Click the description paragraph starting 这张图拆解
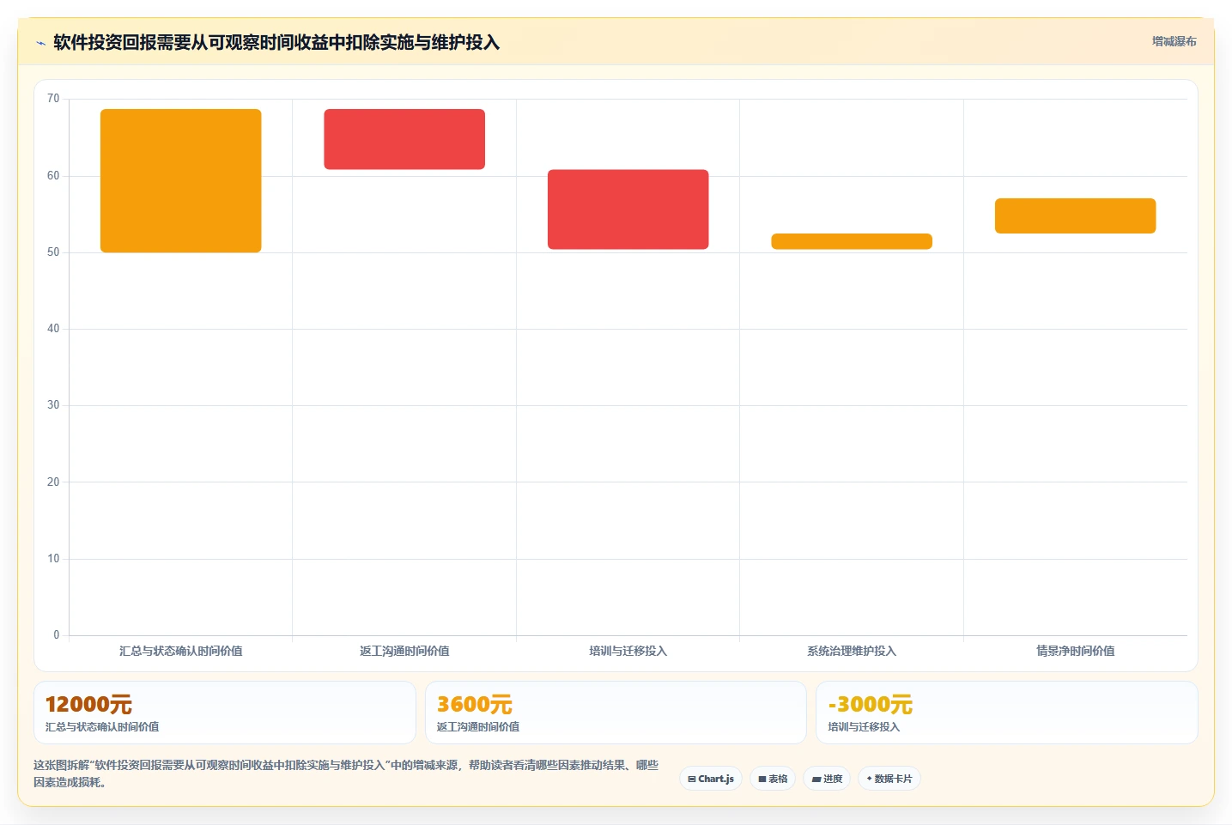Screen dimensions: 1232x825 pyautogui.click(x=346, y=773)
